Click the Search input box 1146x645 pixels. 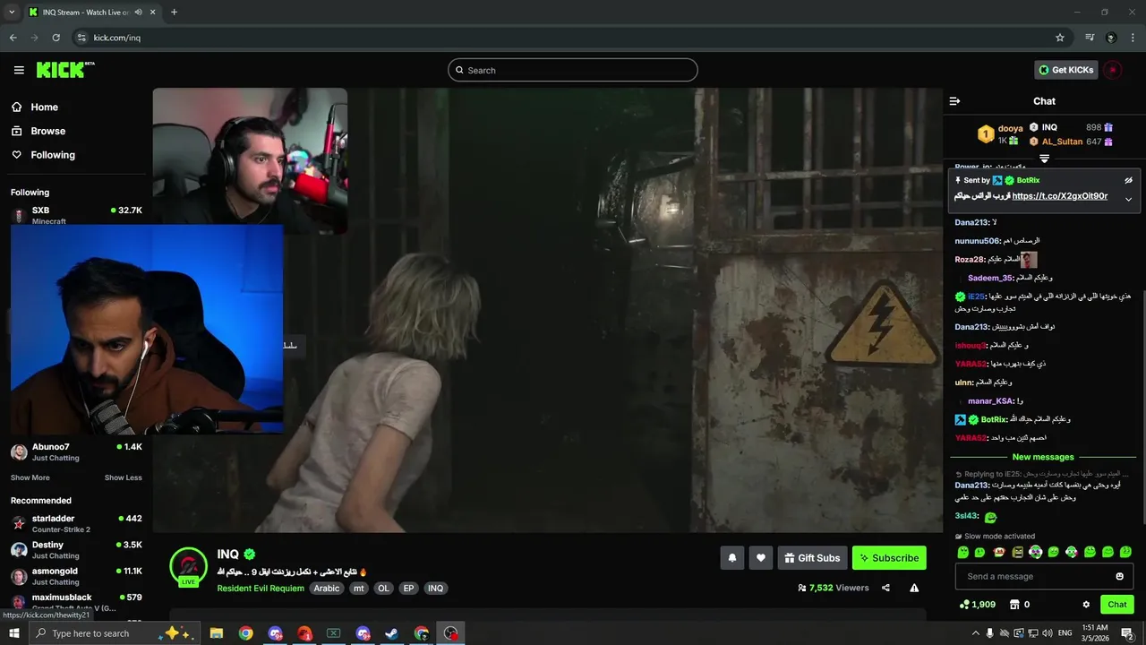point(573,70)
